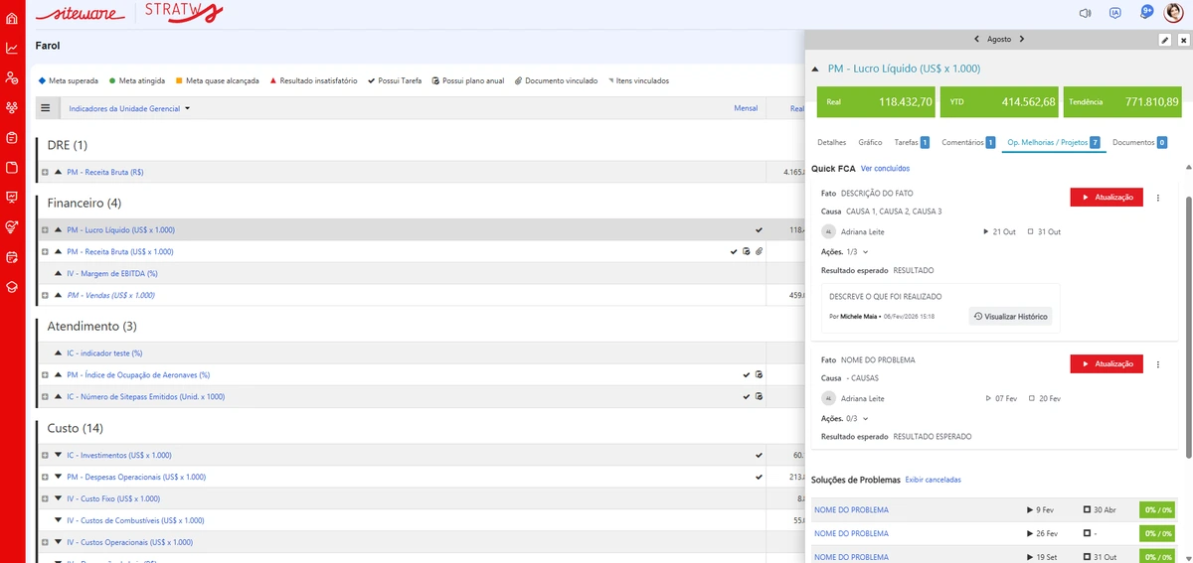The width and height of the screenshot is (1193, 563).
Task: Close the indicator details panel
Action: tap(1183, 40)
